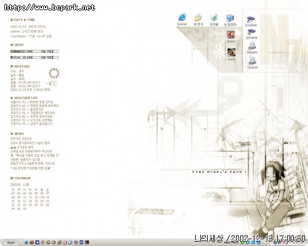Collapse the DRIVE section arrow
Viewport: 308px width, 246px height.
[x=12, y=45]
